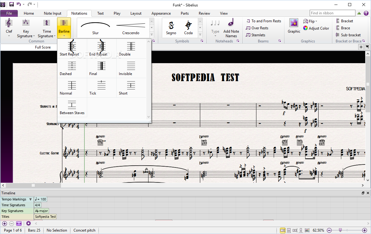Viewport: 371px width, 234px height.
Task: Open the tab switcher dropdown arrow
Action: coord(367,47)
